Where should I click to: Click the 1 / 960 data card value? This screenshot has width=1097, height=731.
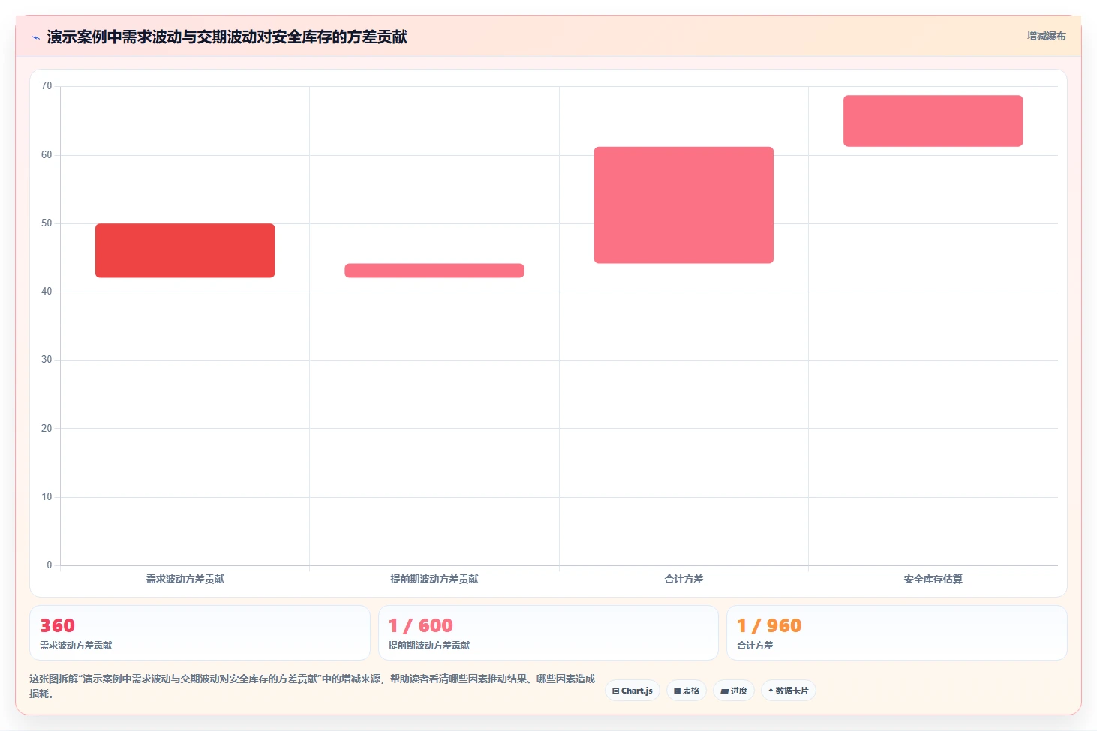pos(769,625)
